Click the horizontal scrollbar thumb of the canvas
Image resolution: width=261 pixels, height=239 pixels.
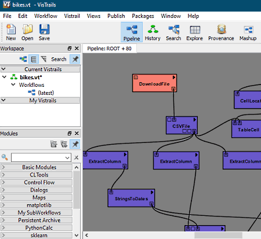[x=218, y=235]
